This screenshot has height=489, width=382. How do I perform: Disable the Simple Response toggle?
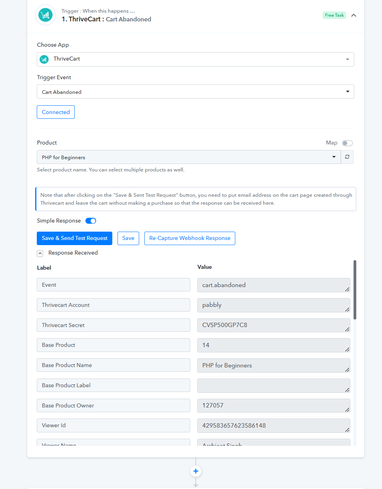click(91, 221)
